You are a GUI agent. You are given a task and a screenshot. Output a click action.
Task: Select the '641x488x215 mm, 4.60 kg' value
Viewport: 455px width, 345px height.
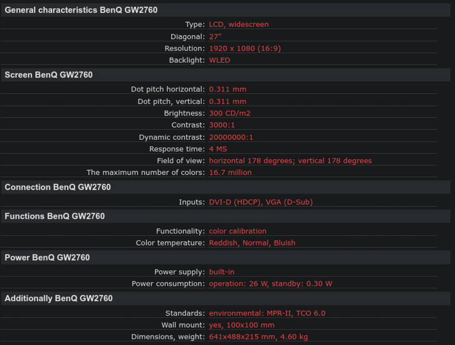(x=258, y=337)
